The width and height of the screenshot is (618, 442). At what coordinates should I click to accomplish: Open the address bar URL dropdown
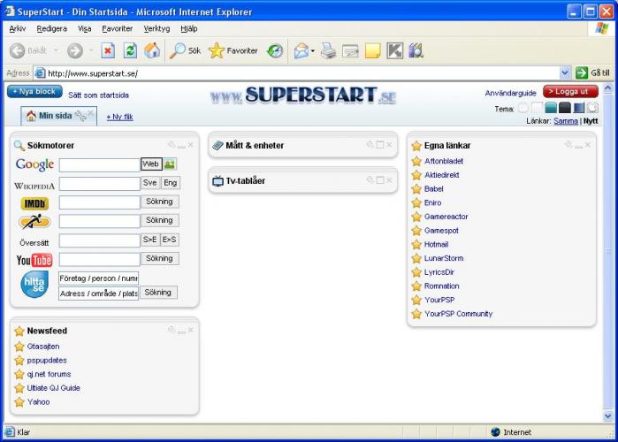(566, 73)
